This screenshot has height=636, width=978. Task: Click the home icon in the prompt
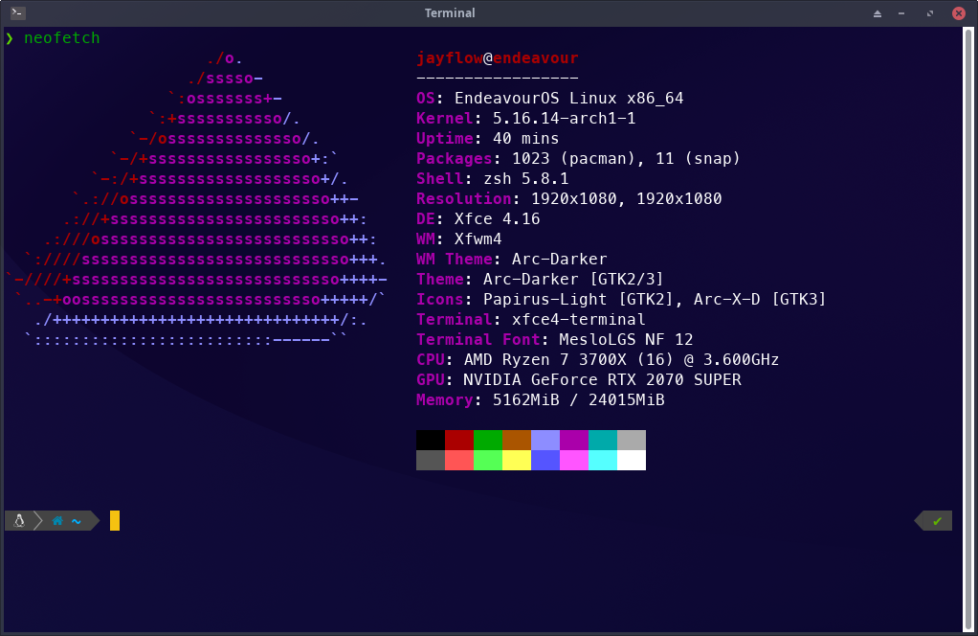(x=57, y=520)
